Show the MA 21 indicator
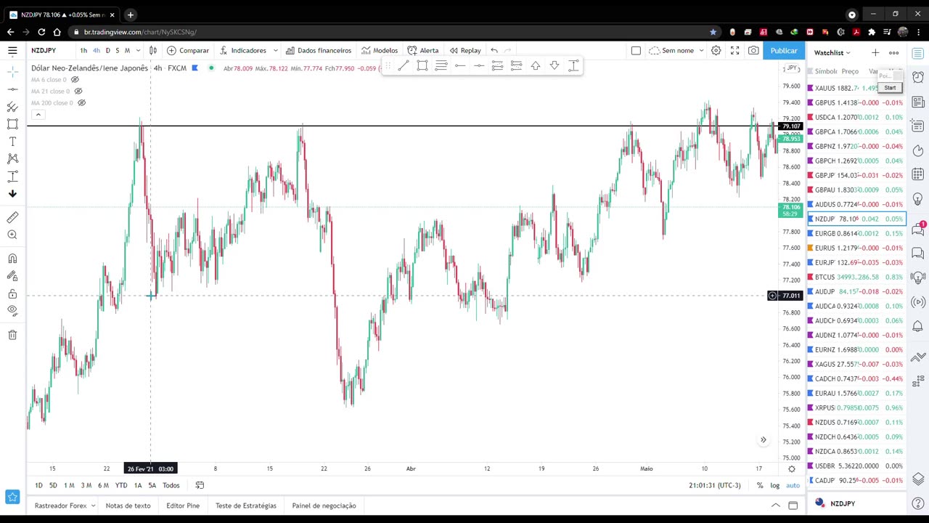 coord(78,91)
